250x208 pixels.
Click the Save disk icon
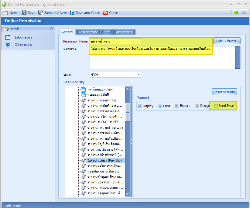point(24,13)
